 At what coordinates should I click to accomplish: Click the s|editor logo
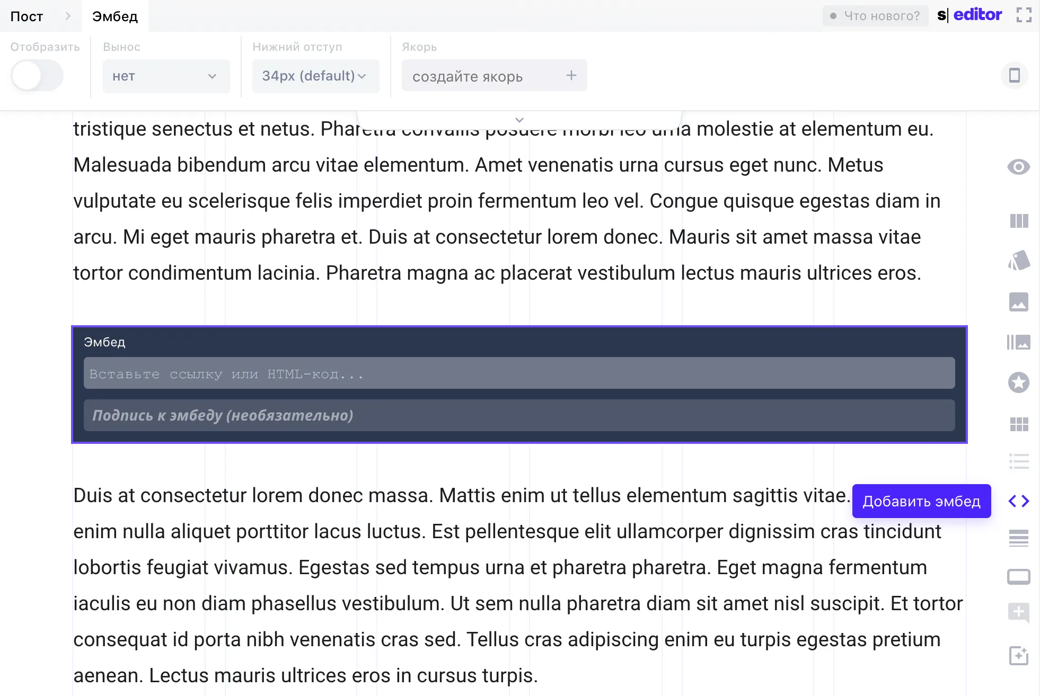970,15
